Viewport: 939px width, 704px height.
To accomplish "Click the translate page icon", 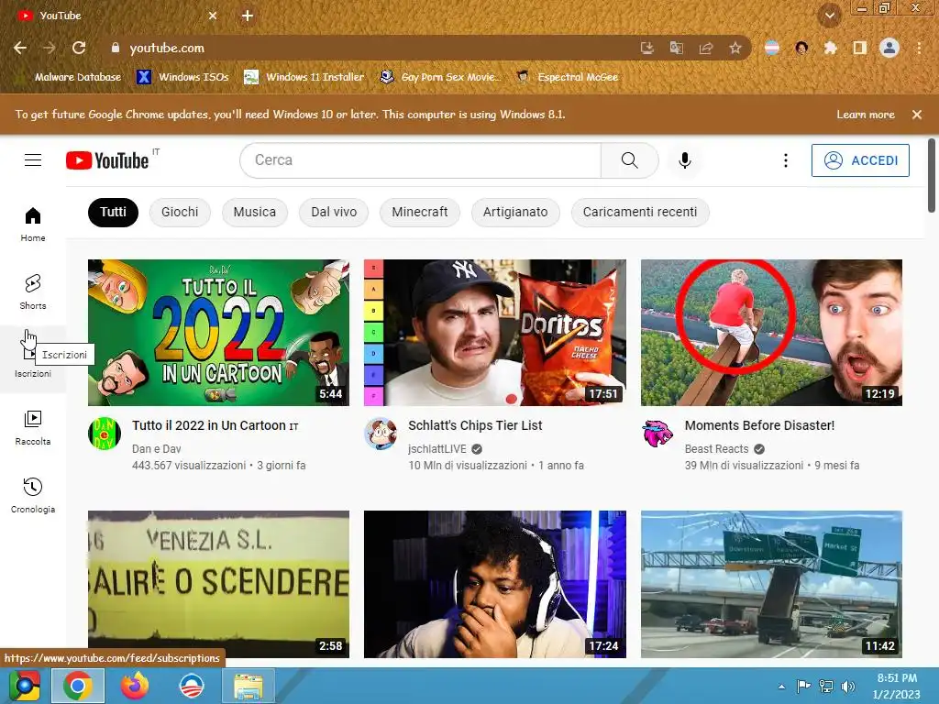I will [x=676, y=48].
